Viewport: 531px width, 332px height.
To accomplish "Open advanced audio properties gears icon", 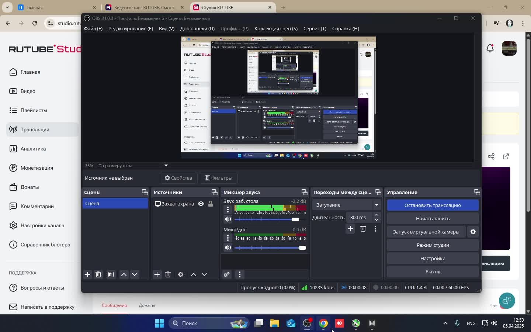I will click(x=227, y=274).
